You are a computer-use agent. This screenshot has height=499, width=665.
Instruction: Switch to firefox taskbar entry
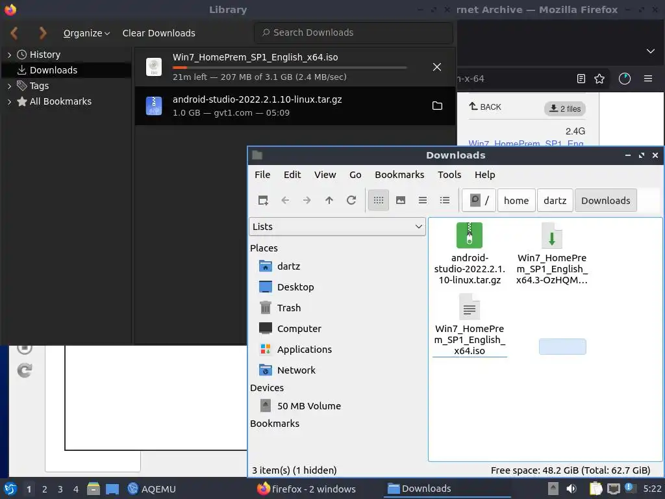307,489
